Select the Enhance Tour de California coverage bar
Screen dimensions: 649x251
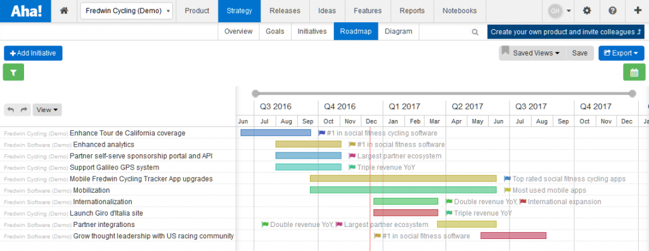tap(276, 133)
